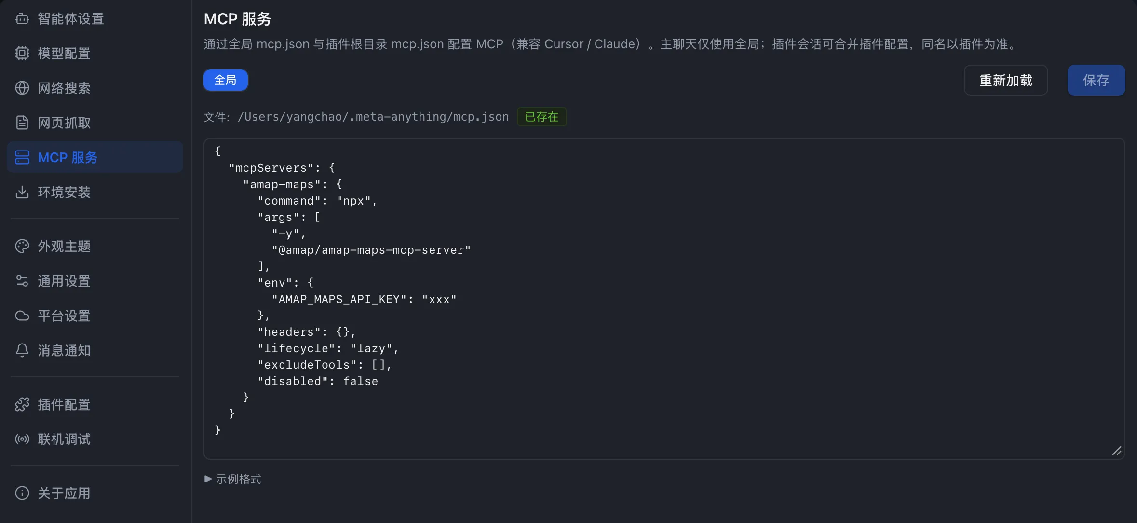Open the 联机调试 page
Image resolution: width=1137 pixels, height=523 pixels.
(x=95, y=440)
